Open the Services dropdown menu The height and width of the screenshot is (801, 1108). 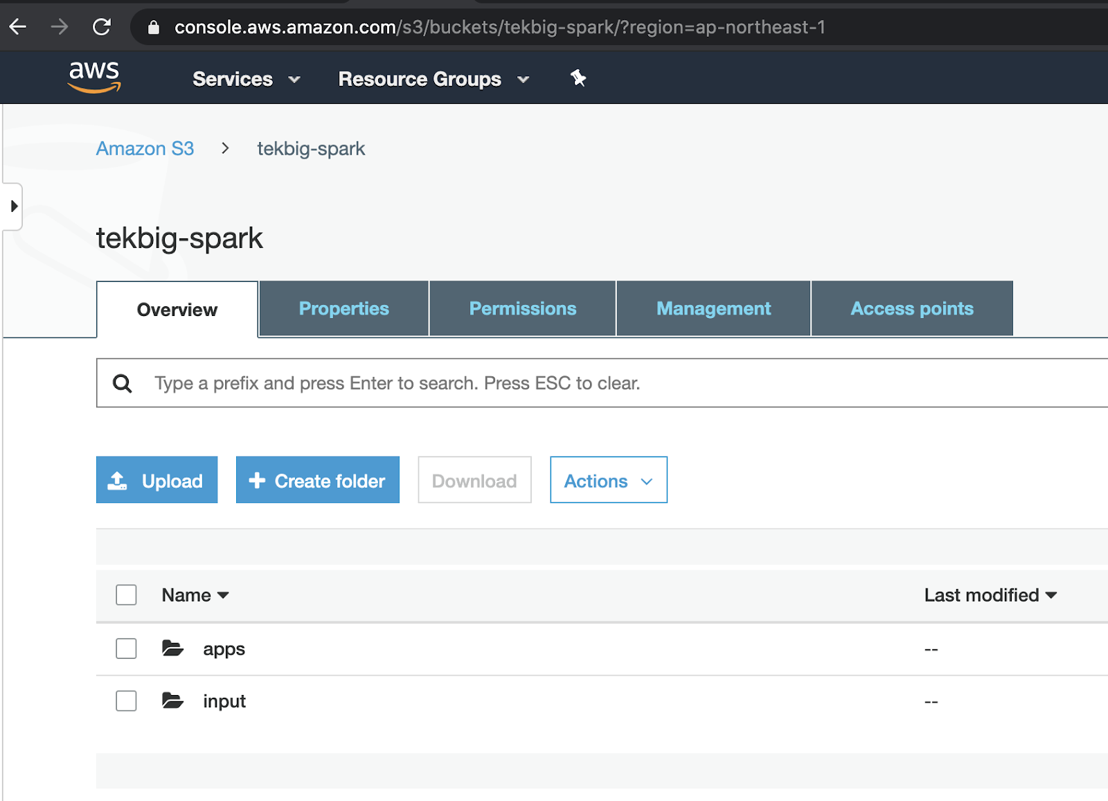(x=247, y=79)
